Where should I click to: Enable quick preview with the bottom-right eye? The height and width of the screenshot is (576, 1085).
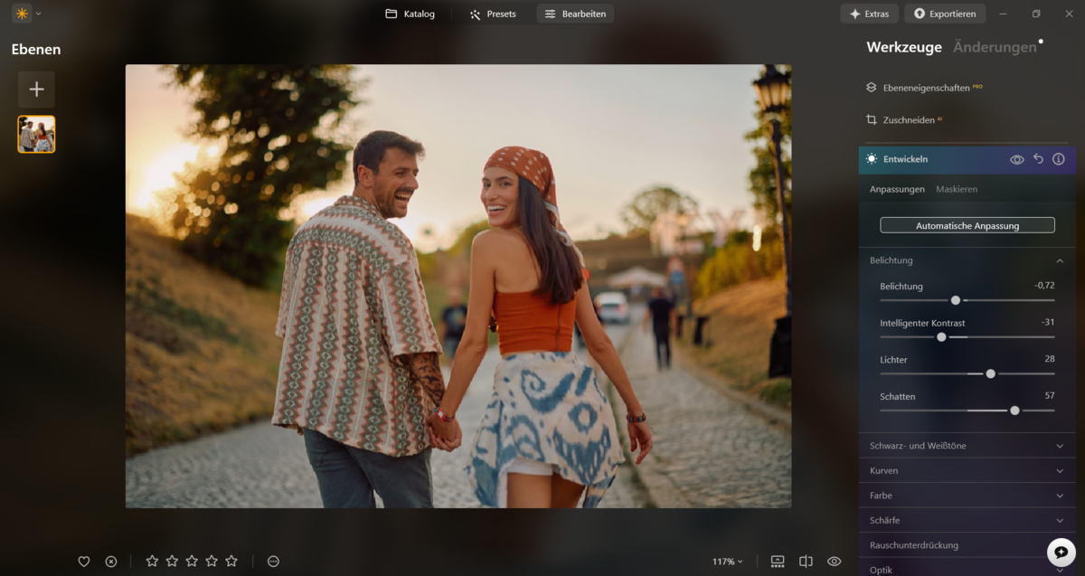click(833, 561)
